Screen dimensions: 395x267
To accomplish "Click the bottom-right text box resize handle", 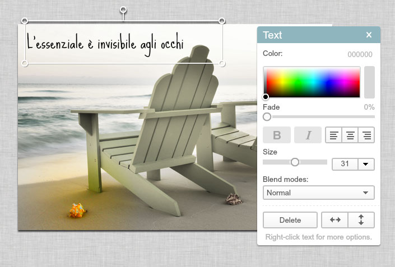I will (x=222, y=64).
